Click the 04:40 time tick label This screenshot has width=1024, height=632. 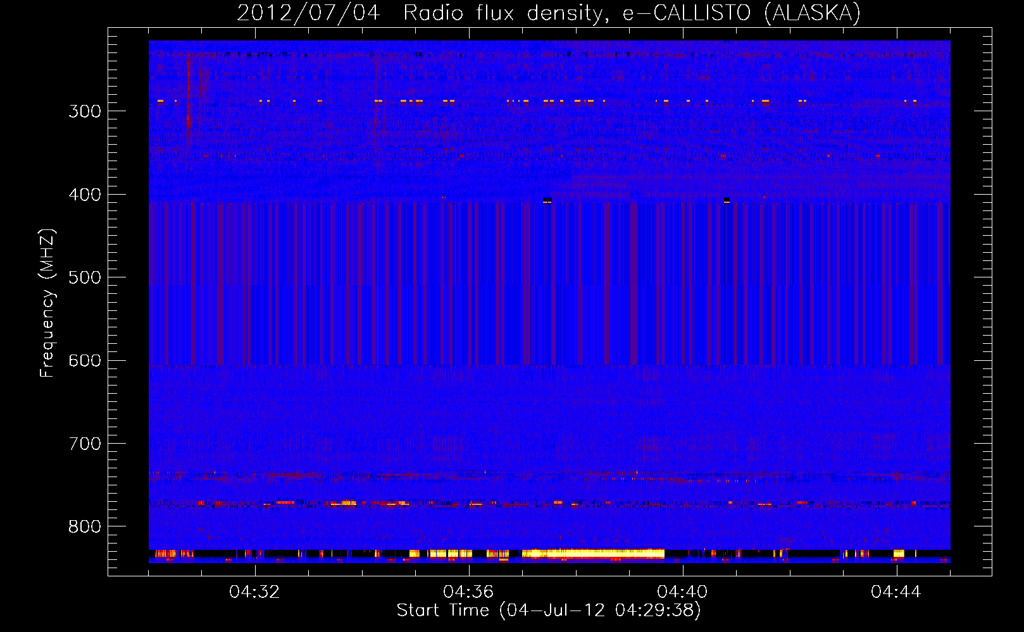[682, 592]
